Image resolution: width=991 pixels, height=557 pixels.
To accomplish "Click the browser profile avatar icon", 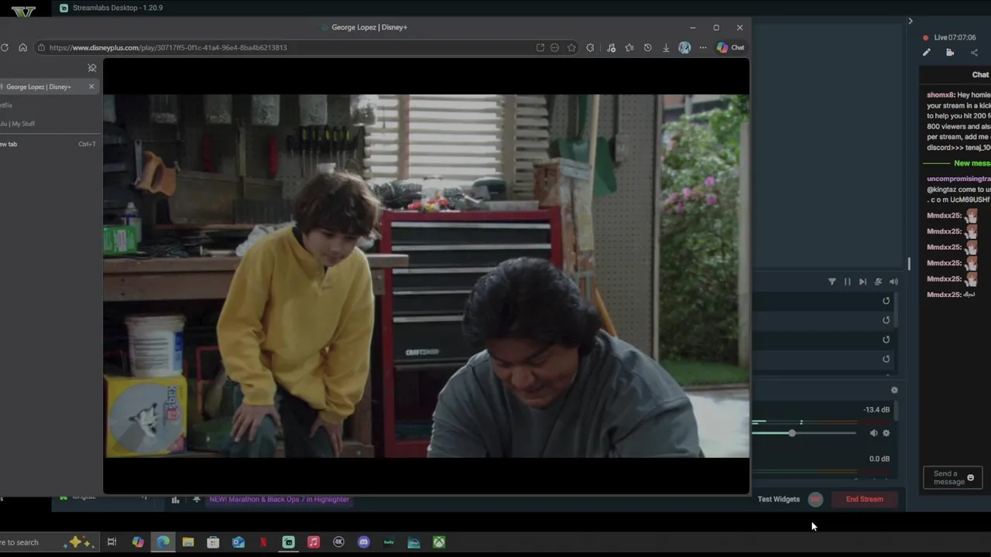I will 684,47.
